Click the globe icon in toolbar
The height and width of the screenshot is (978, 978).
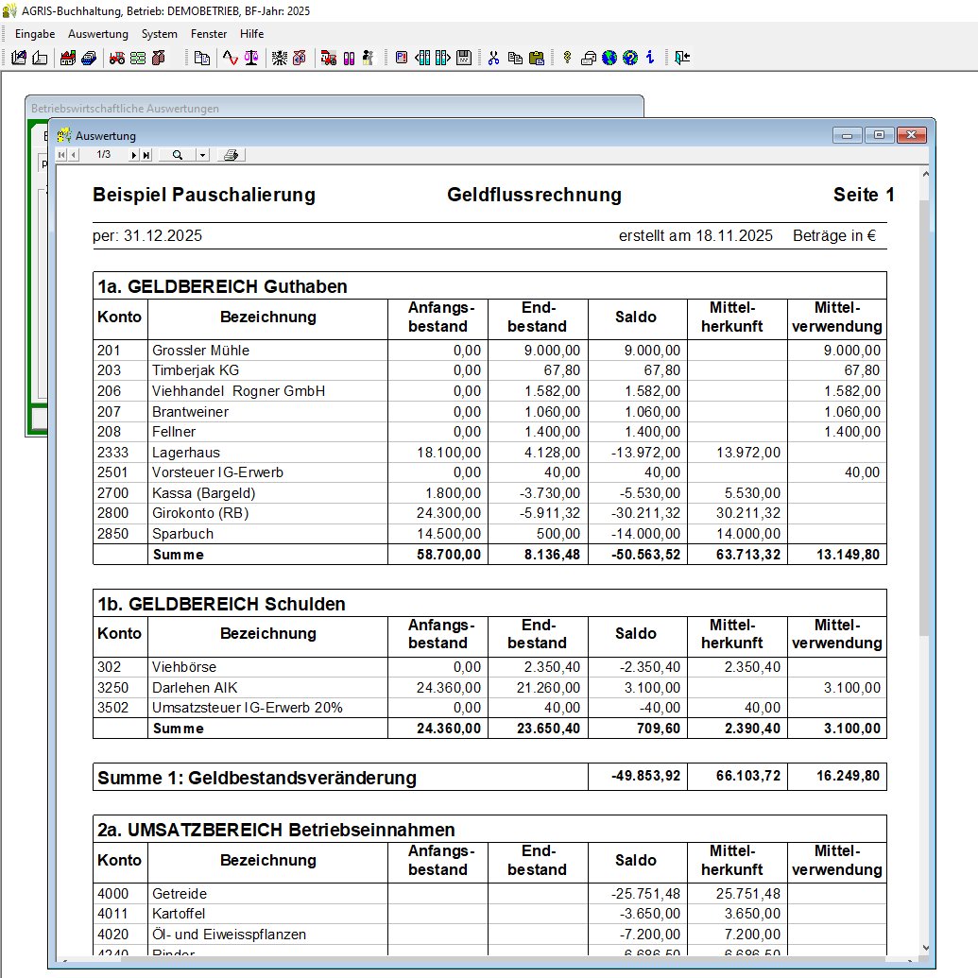tap(609, 58)
